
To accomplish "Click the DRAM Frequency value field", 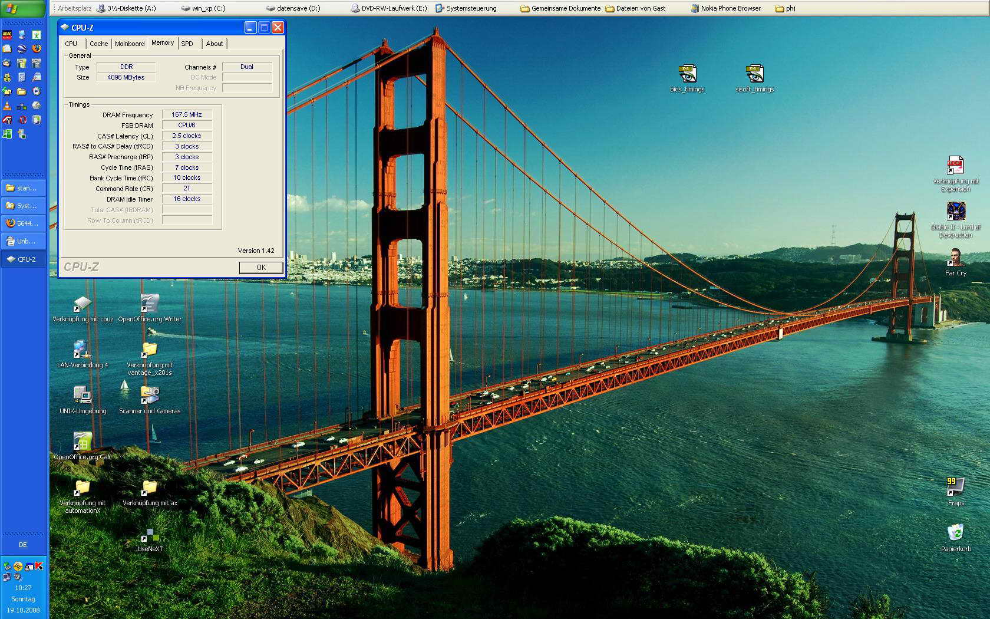I will click(187, 114).
